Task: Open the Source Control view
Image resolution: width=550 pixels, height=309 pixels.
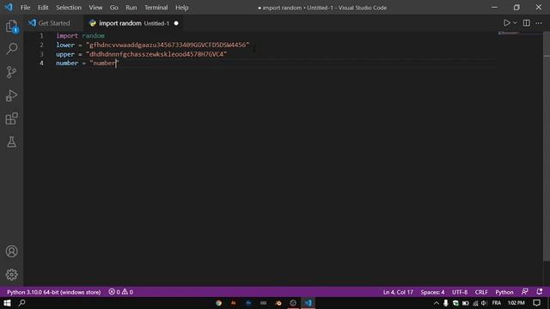Action: [11, 72]
